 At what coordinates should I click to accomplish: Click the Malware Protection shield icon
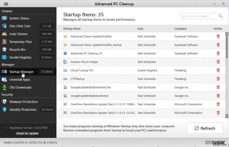[x=4, y=102]
